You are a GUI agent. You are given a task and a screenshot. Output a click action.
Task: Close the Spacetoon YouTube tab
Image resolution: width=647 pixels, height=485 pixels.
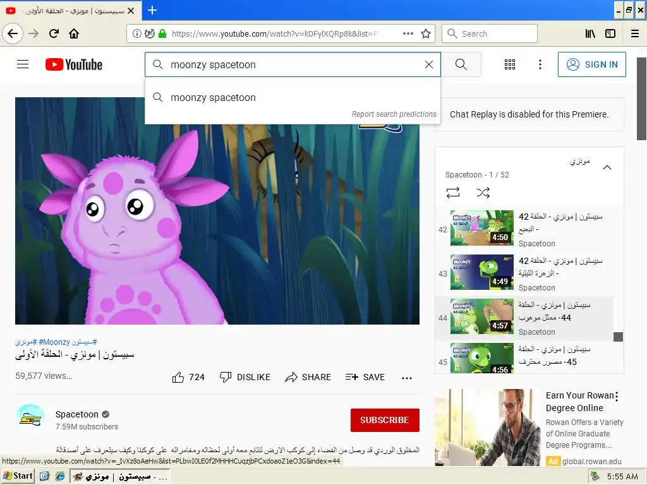(x=131, y=11)
